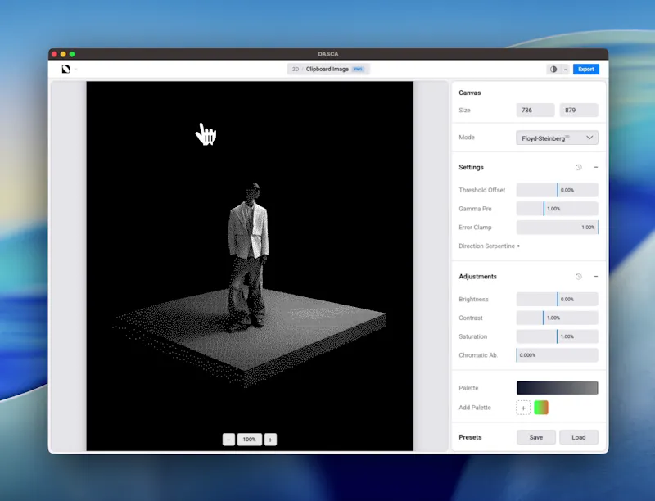
Task: Click the plus Add Palette button
Action: pos(523,408)
